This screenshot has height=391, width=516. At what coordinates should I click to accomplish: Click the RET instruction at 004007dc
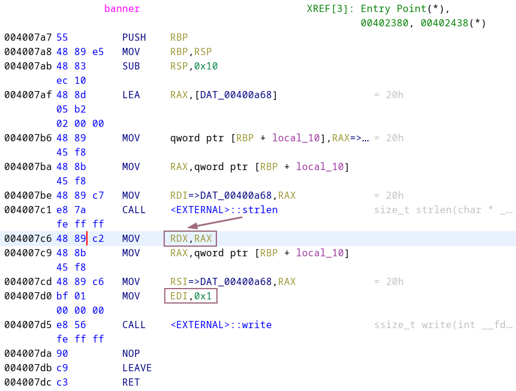(131, 383)
